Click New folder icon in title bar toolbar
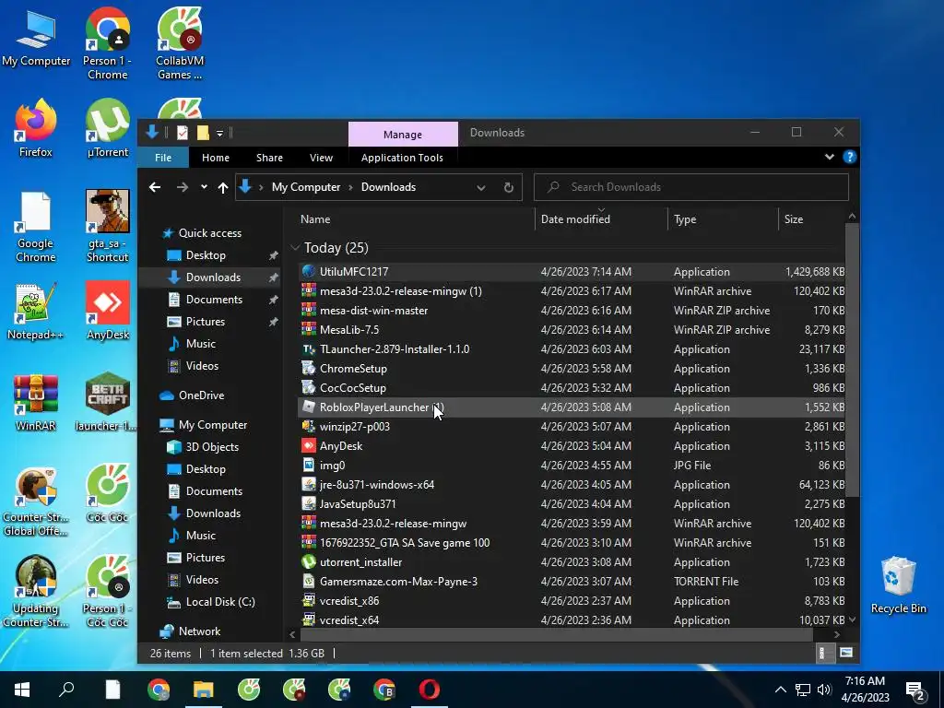This screenshot has width=944, height=708. pos(203,133)
